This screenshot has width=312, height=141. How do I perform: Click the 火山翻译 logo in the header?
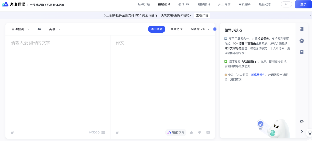click(x=14, y=4)
